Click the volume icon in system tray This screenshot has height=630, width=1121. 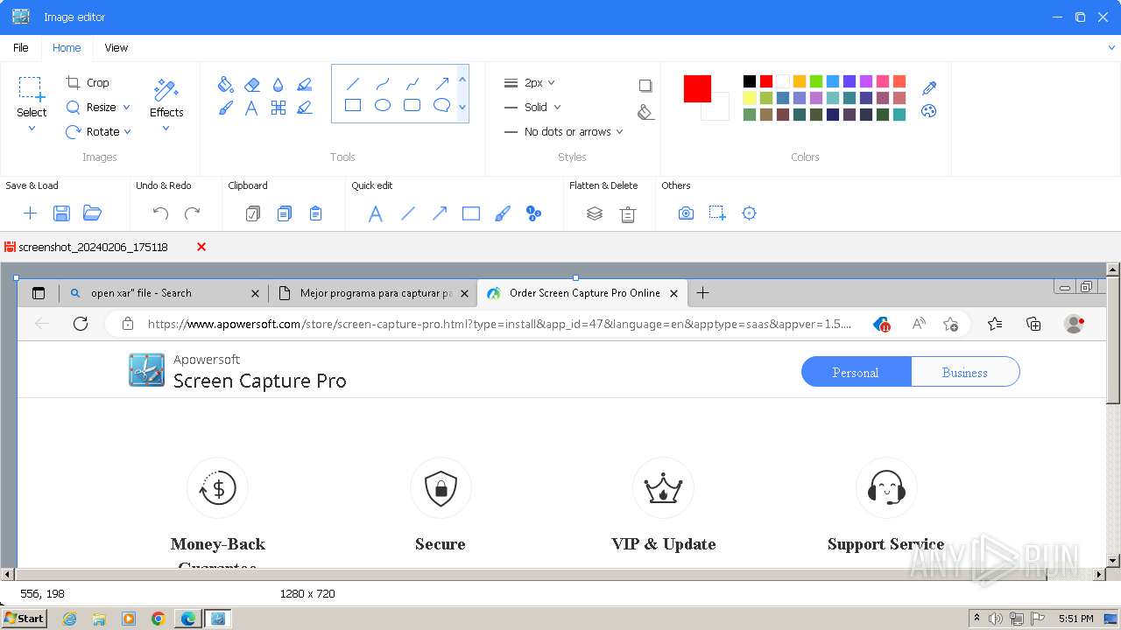tap(997, 619)
